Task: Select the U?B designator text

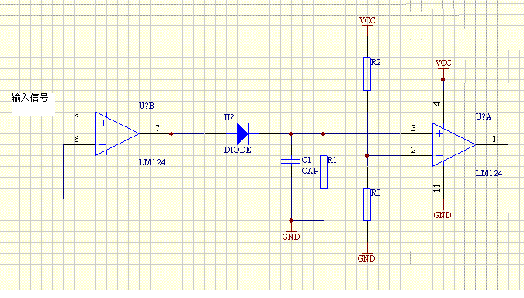Action: [147, 106]
